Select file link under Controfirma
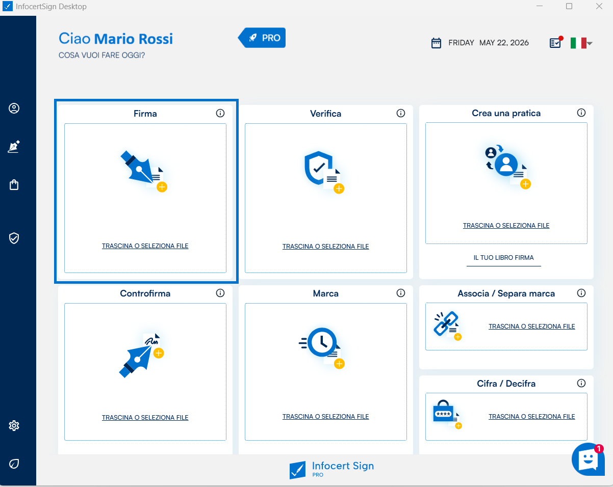The width and height of the screenshot is (613, 487). point(145,418)
